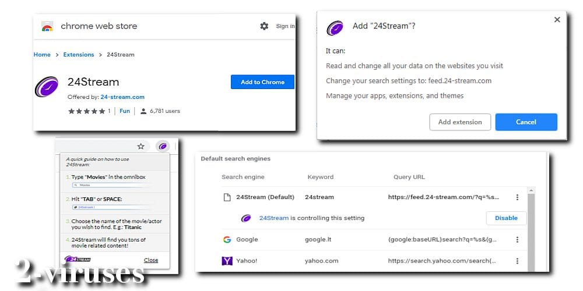Click the Yahoo! search engine icon

(x=227, y=261)
